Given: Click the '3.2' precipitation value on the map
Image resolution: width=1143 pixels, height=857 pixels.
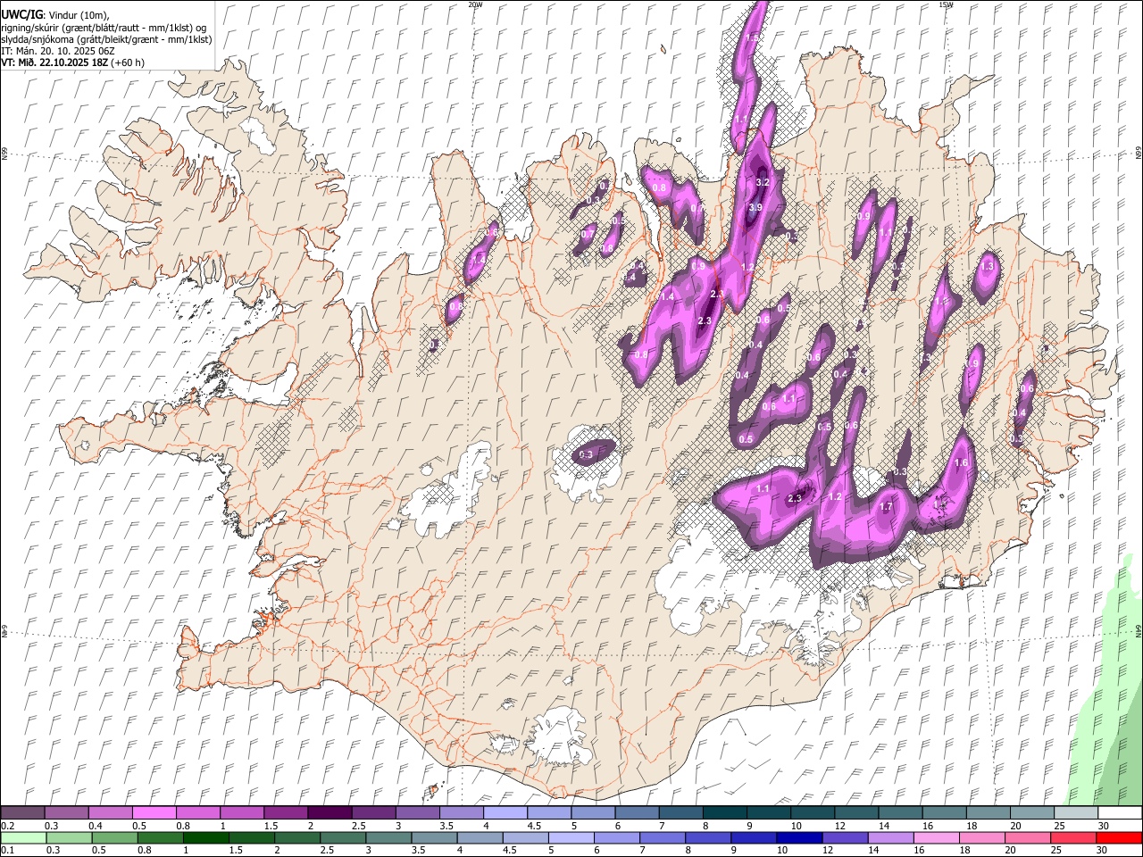Looking at the screenshot, I should pyautogui.click(x=763, y=182).
